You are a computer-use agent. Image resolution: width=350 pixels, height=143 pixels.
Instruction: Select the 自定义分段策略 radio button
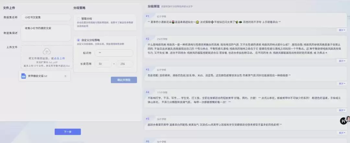78,40
